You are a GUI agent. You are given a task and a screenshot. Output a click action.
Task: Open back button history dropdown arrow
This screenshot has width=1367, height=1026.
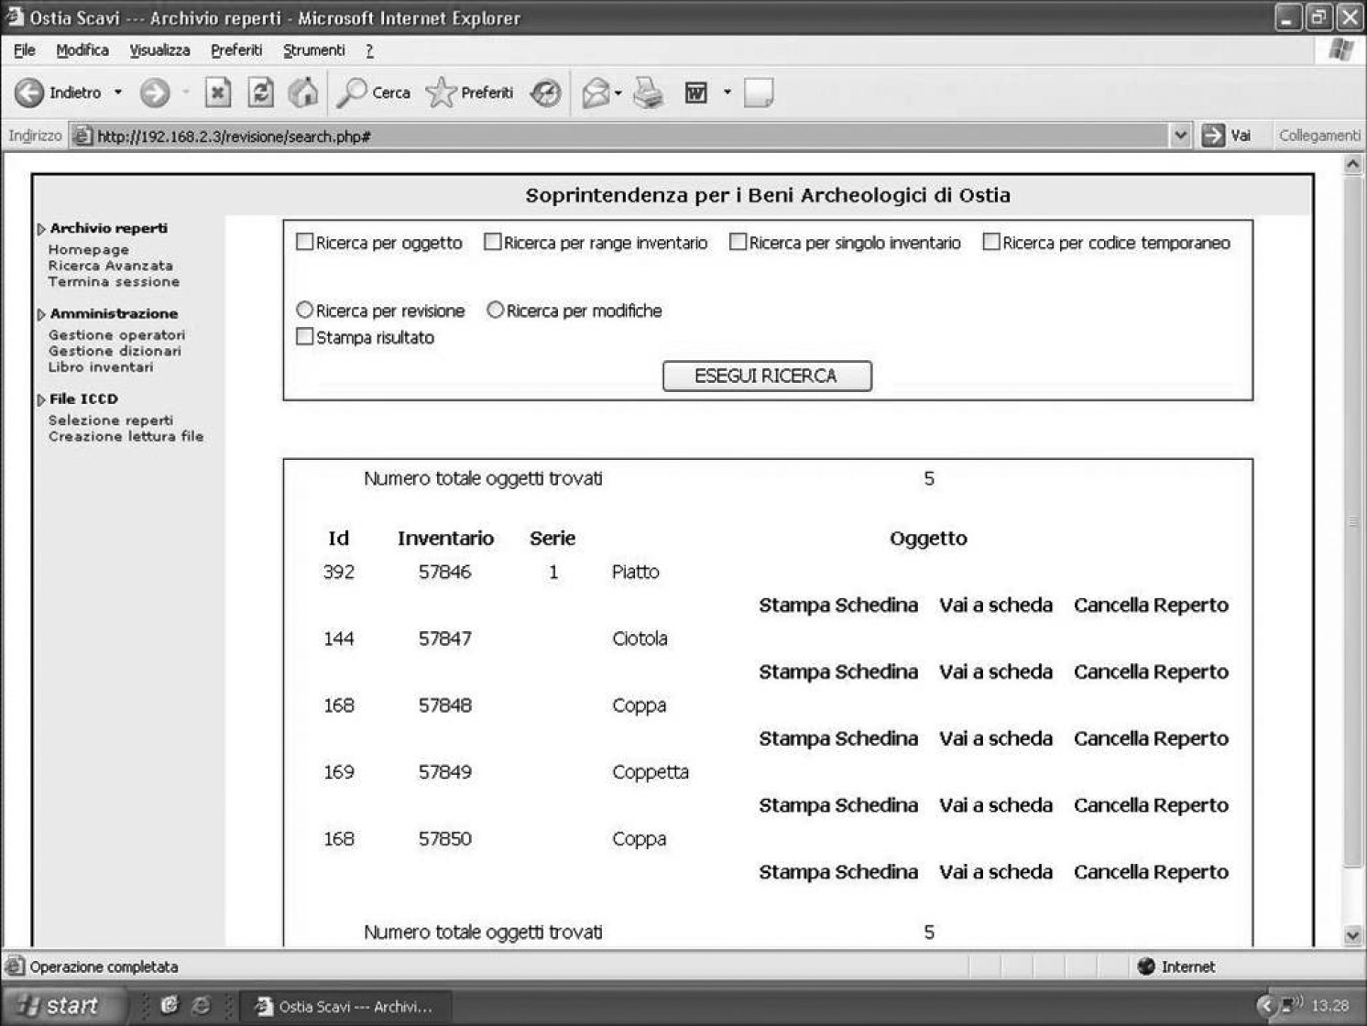118,93
